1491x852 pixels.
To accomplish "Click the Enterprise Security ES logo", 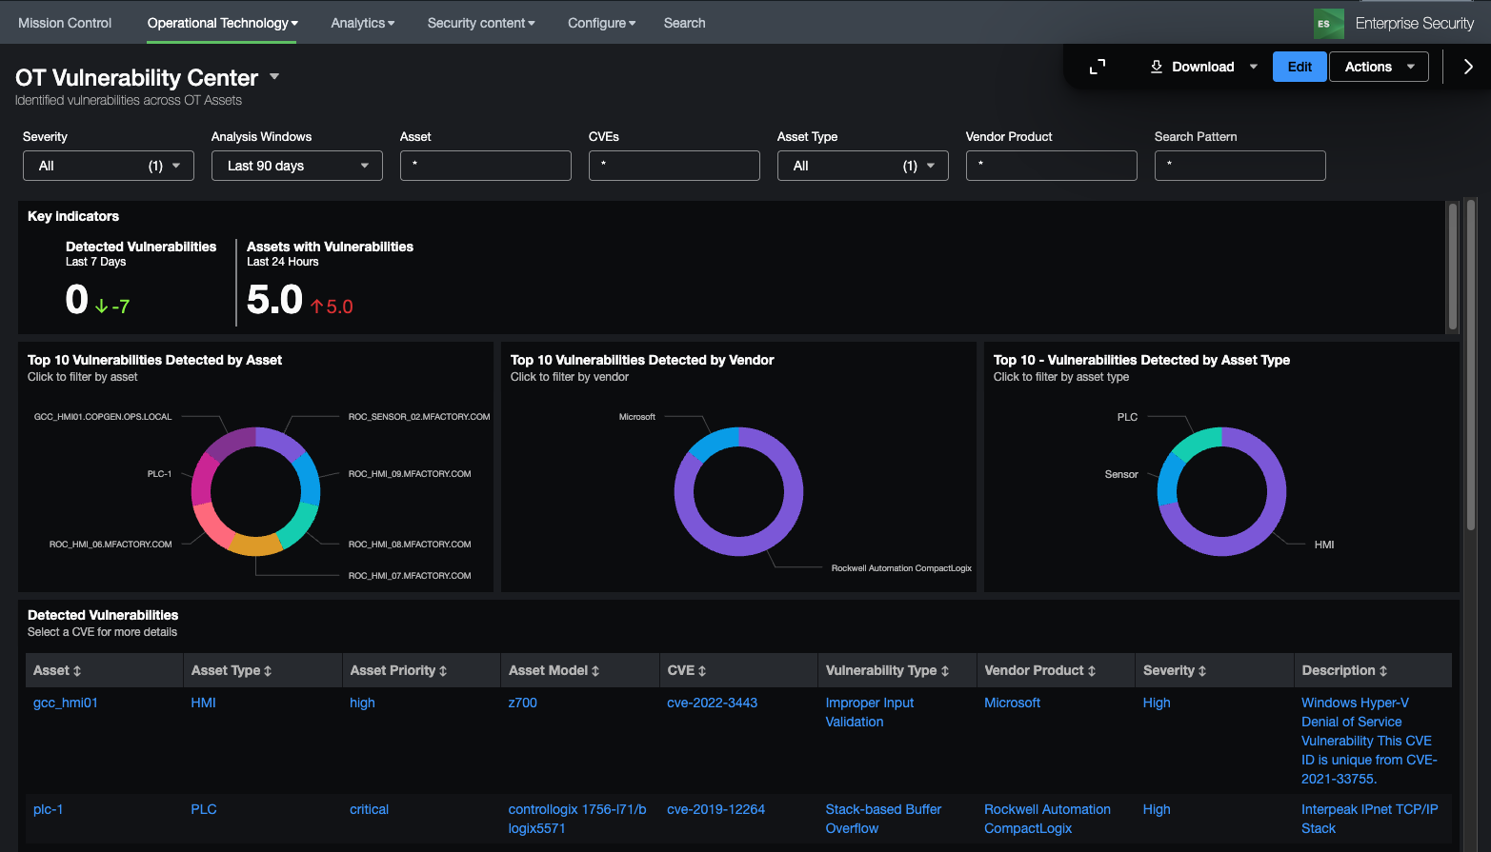I will (x=1328, y=23).
